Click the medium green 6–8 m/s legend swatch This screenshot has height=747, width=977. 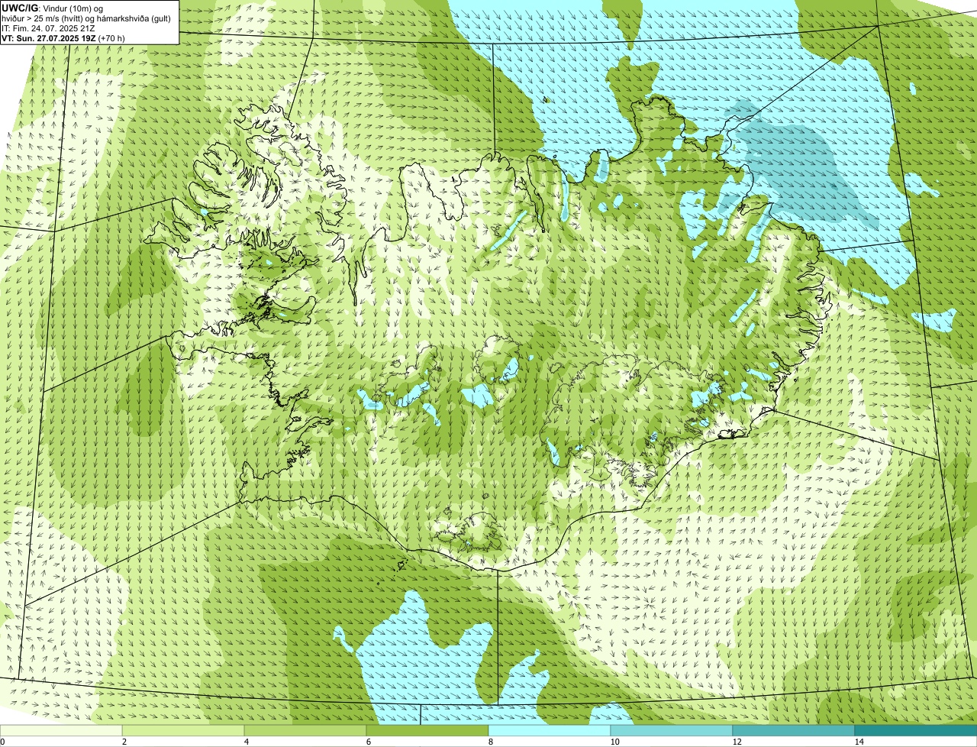click(427, 730)
